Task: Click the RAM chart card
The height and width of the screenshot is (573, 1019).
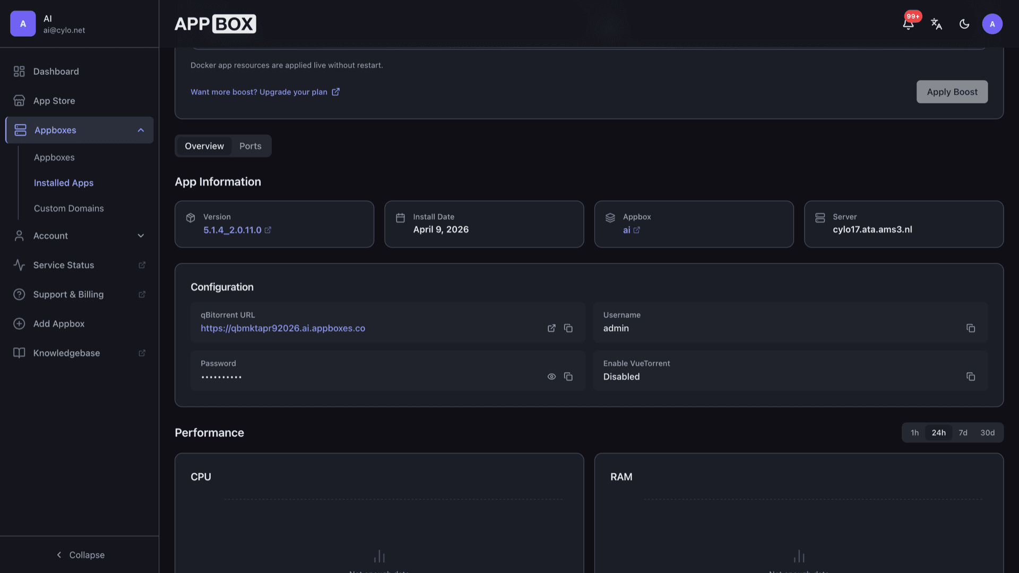Action: (x=799, y=513)
